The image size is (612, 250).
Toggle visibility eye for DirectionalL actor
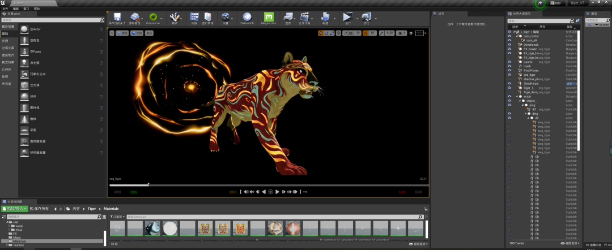[509, 45]
